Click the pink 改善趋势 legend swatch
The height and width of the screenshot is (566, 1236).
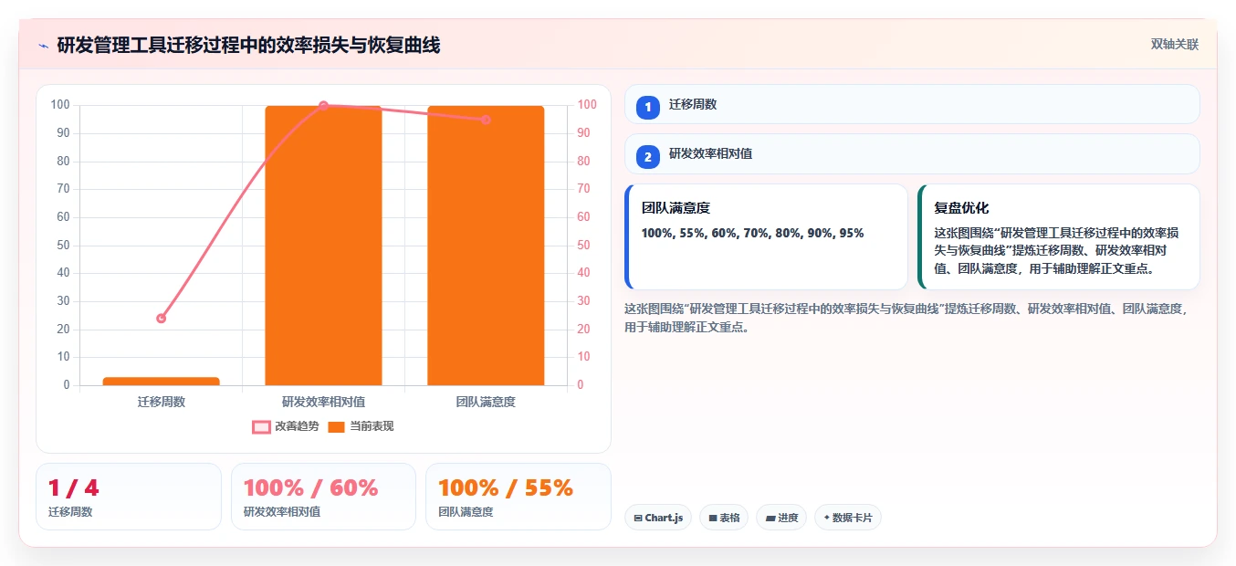point(261,426)
